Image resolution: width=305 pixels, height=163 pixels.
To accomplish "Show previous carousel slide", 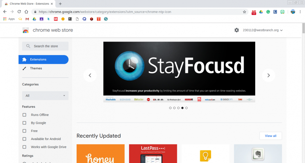I will point(90,75).
